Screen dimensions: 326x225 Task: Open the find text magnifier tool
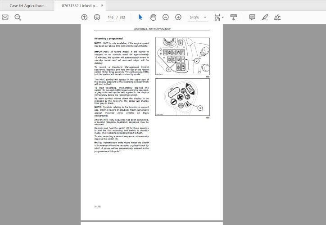[x=18, y=17]
